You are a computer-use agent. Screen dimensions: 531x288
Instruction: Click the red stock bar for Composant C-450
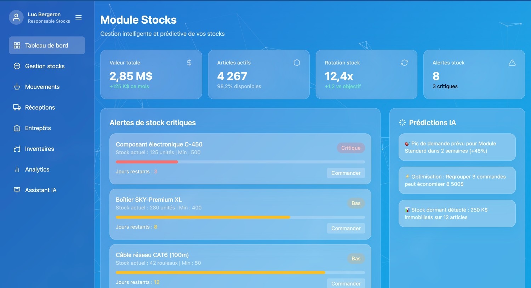click(147, 162)
